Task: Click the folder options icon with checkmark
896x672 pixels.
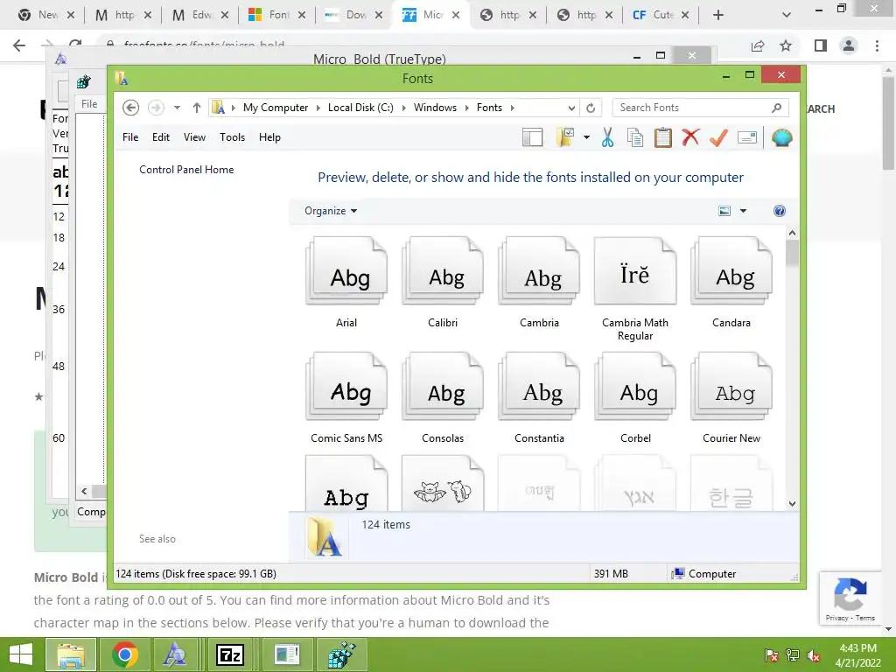Action: [x=565, y=137]
